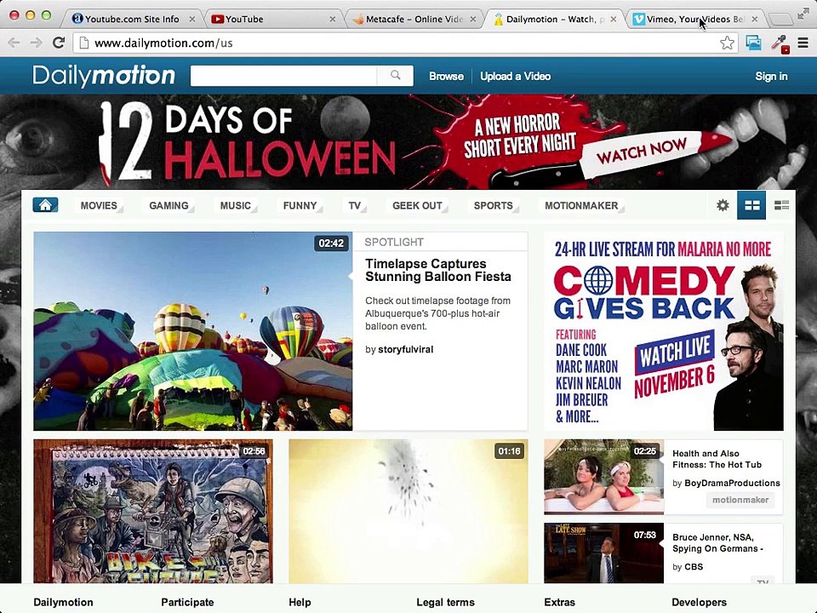The width and height of the screenshot is (817, 613).
Task: Open the 02:56 illustrated mural video thumbnail
Action: (153, 511)
